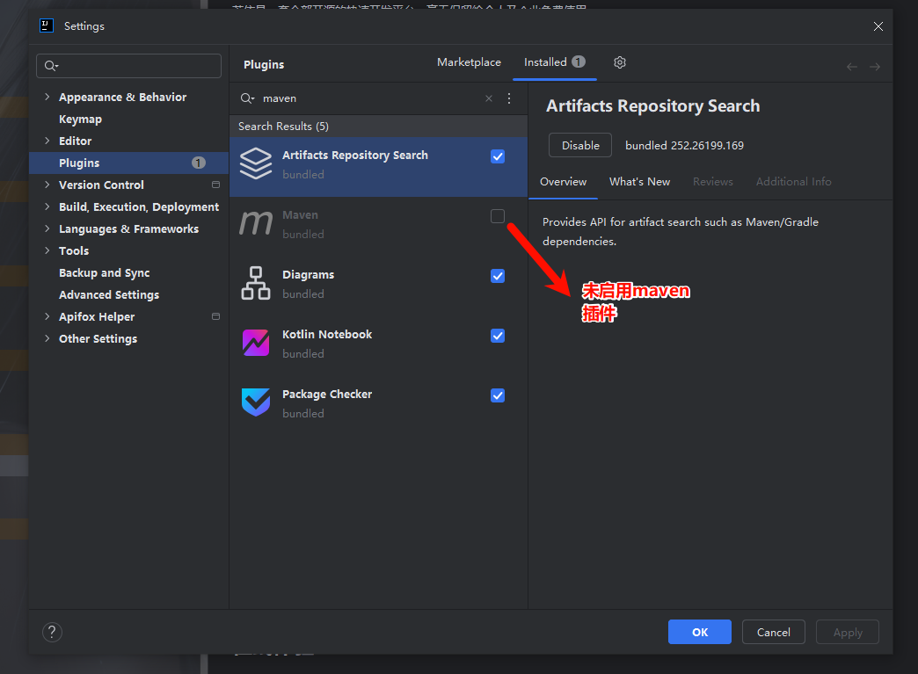The image size is (918, 674).
Task: Click the Kotlin Notebook plugin icon
Action: click(x=256, y=343)
